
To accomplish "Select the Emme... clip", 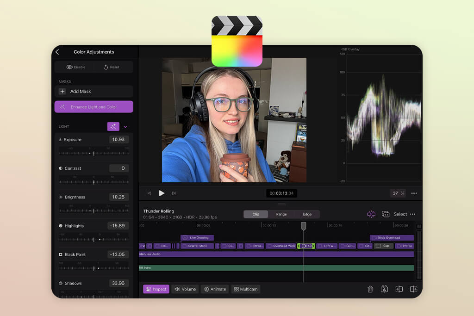I will (255, 246).
